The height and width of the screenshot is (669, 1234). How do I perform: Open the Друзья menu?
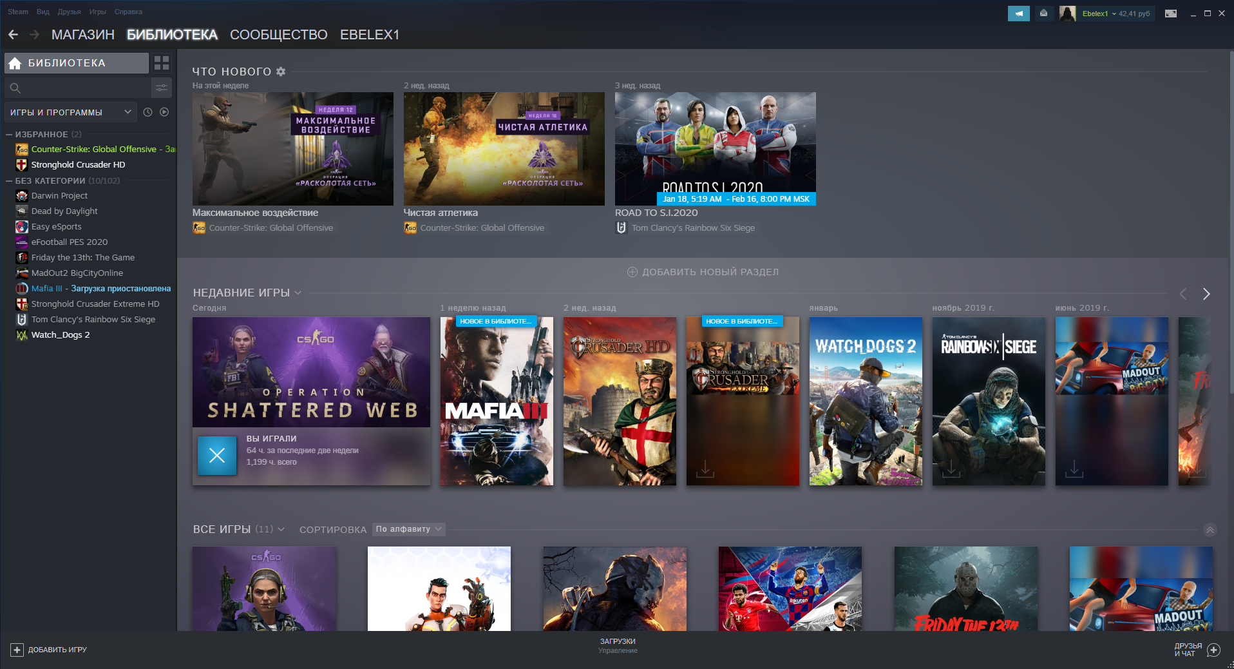69,12
